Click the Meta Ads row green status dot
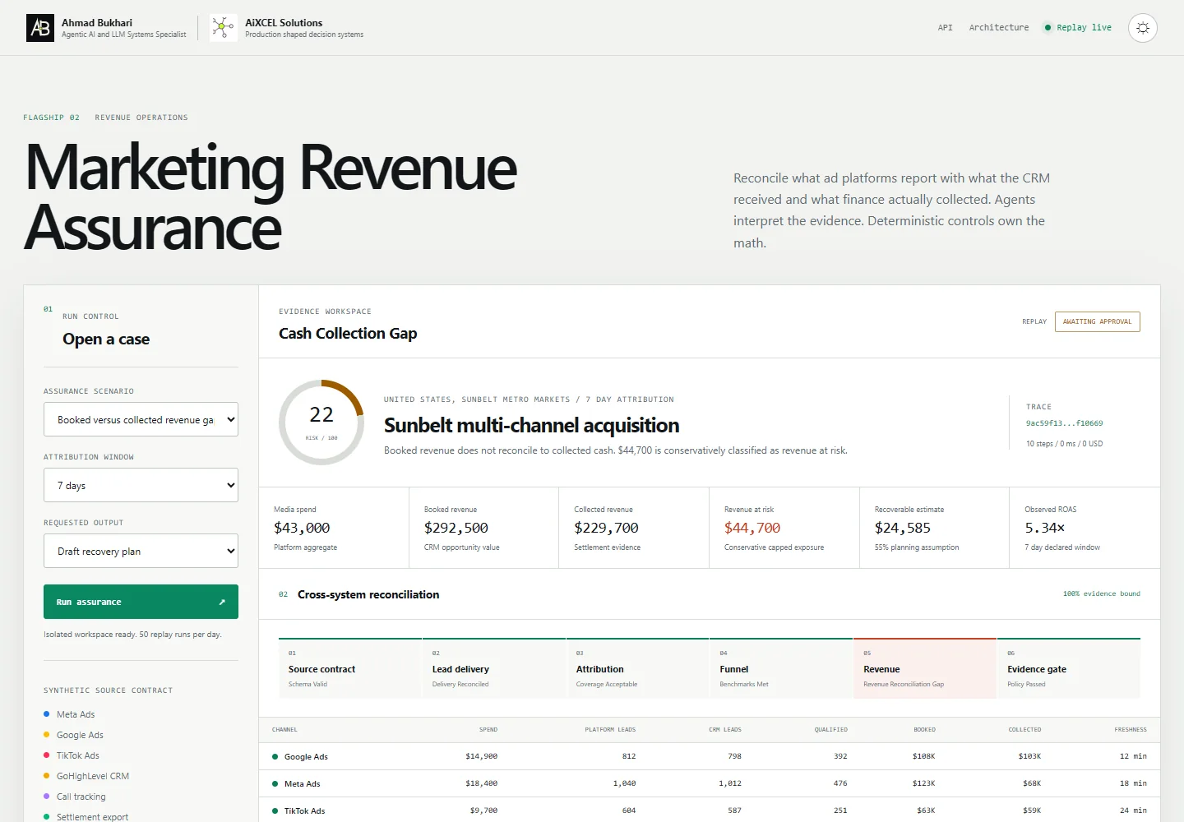1184x822 pixels. point(275,784)
